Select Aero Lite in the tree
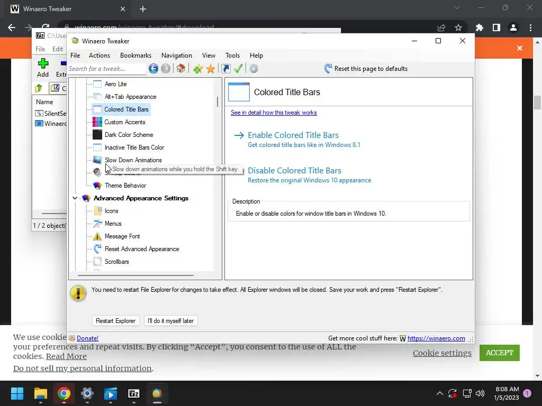Image resolution: width=542 pixels, height=406 pixels. coord(115,84)
